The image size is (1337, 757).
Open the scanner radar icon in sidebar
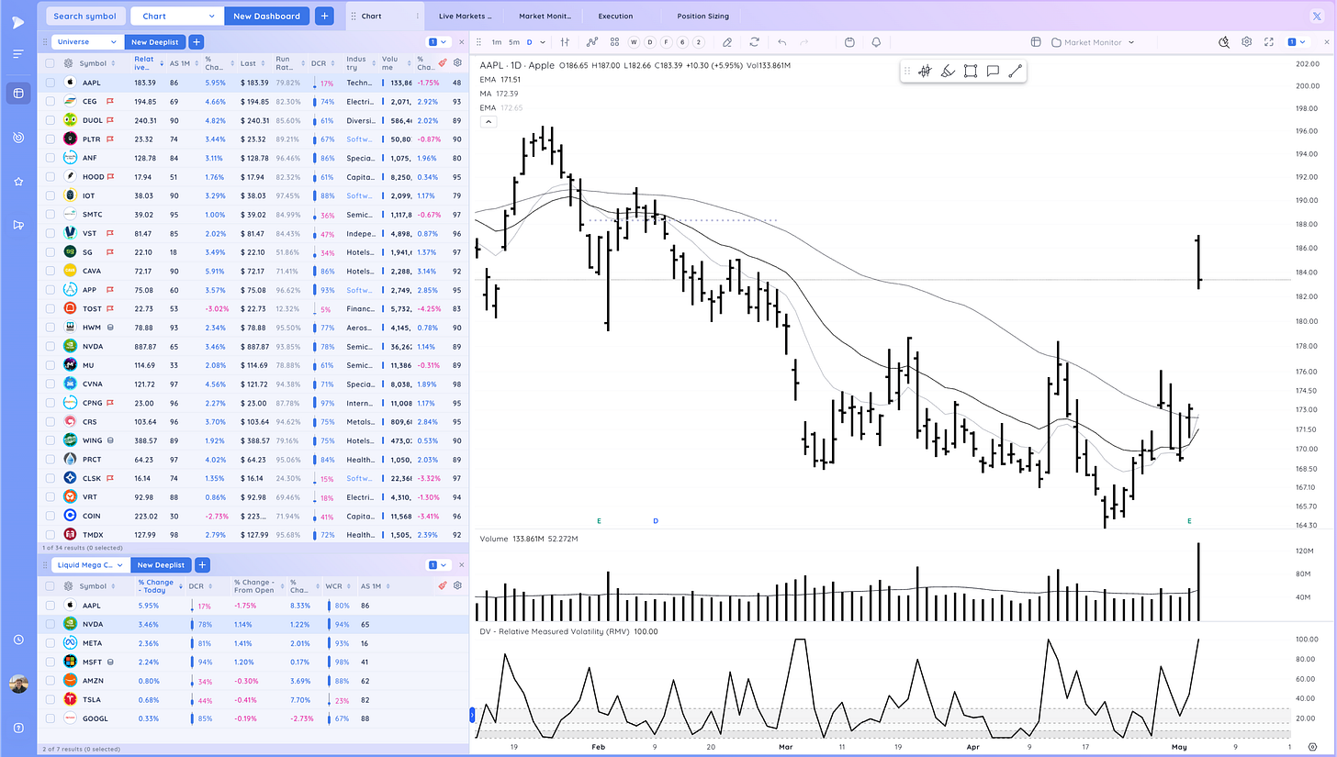(17, 137)
